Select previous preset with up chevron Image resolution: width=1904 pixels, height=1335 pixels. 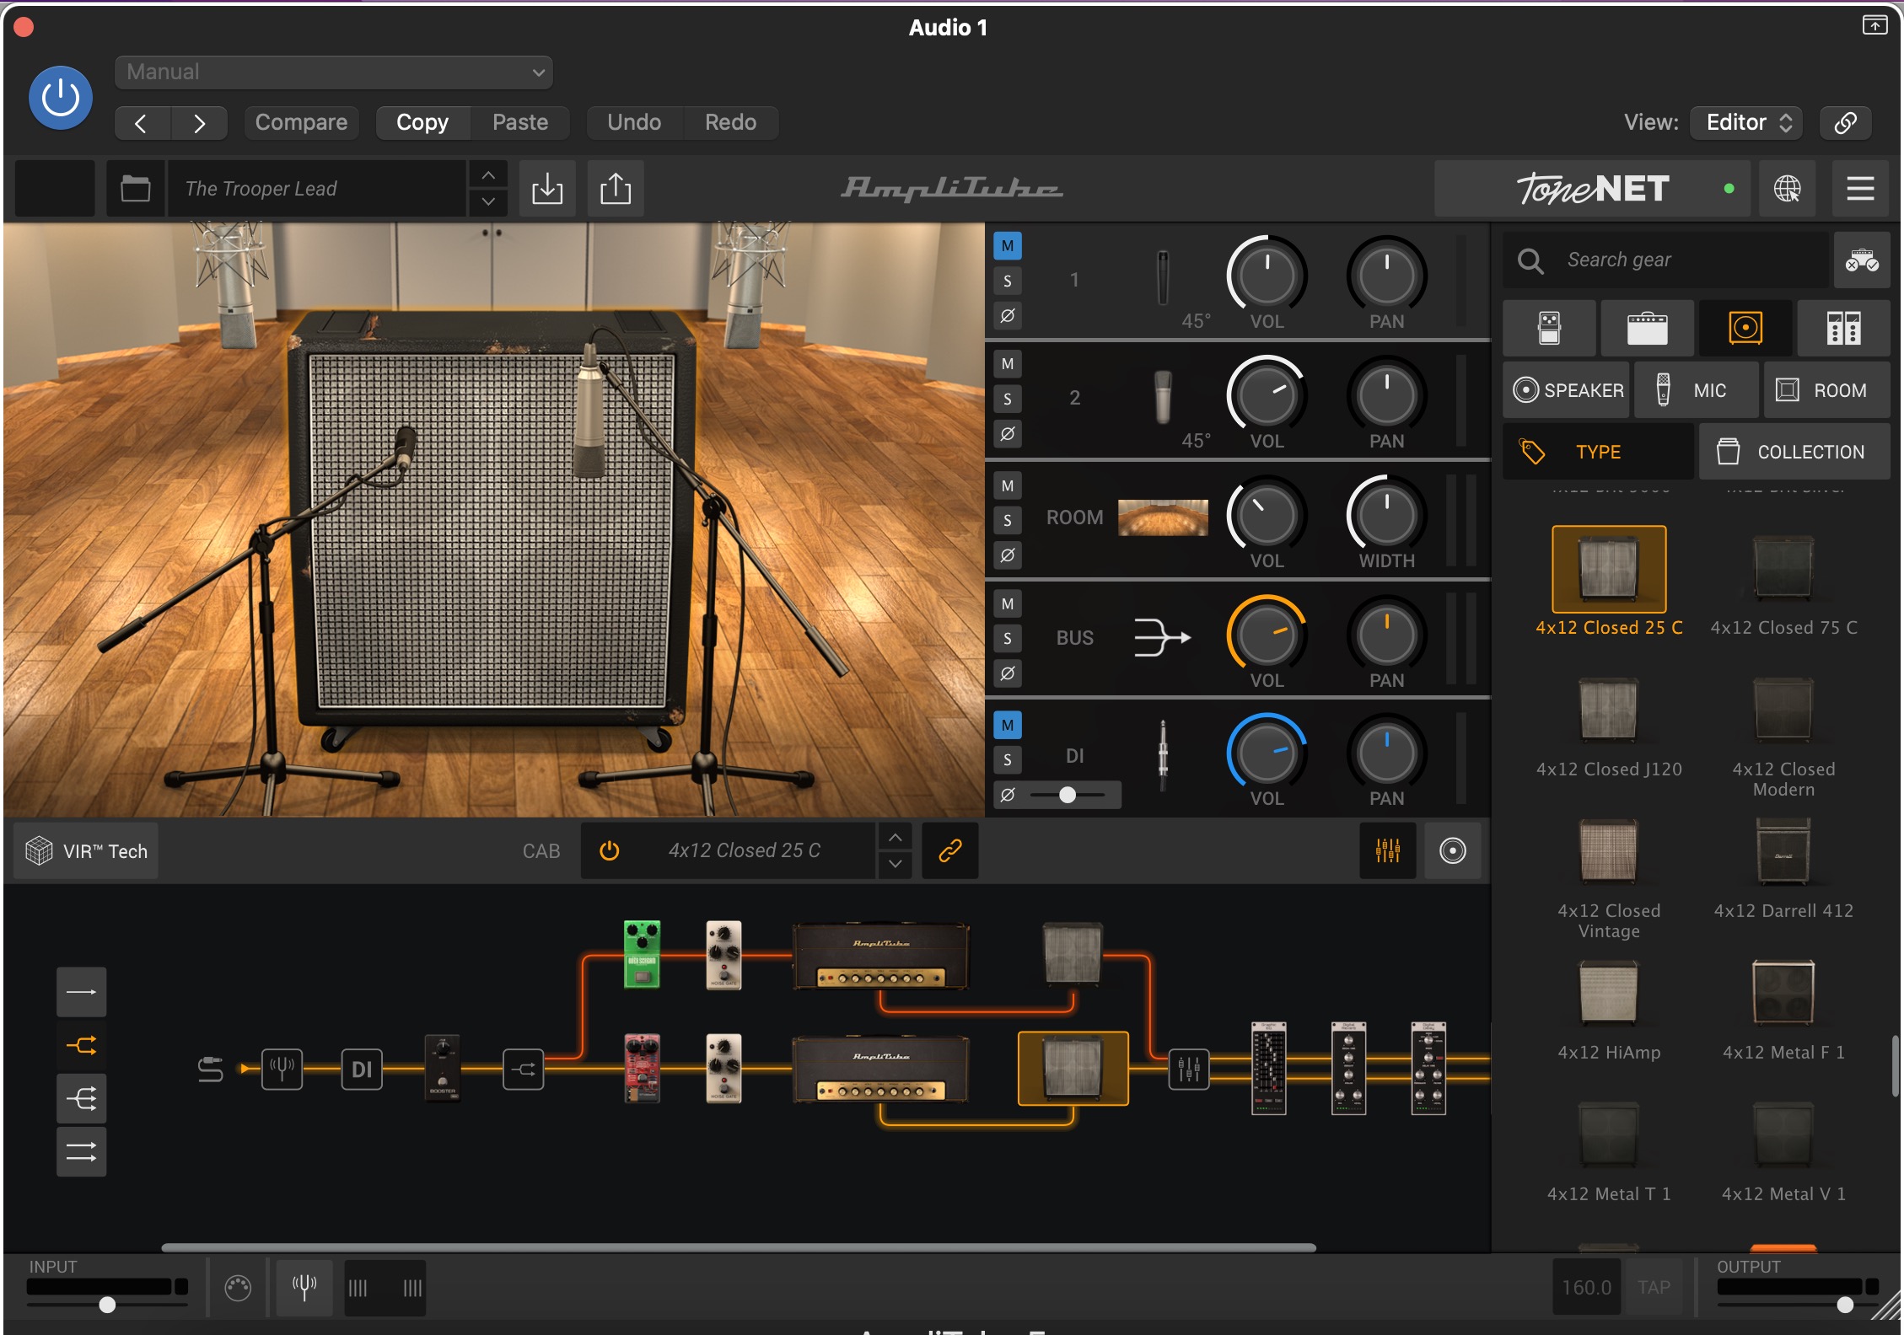click(488, 175)
